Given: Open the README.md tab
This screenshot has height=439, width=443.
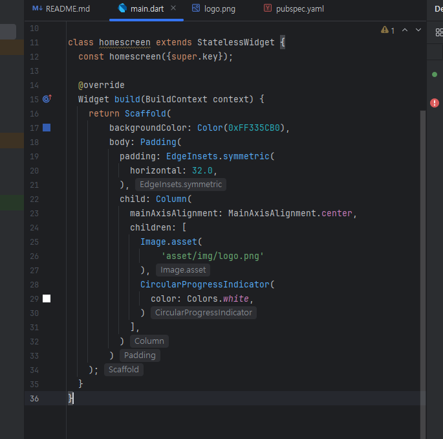Looking at the screenshot, I should pyautogui.click(x=61, y=9).
